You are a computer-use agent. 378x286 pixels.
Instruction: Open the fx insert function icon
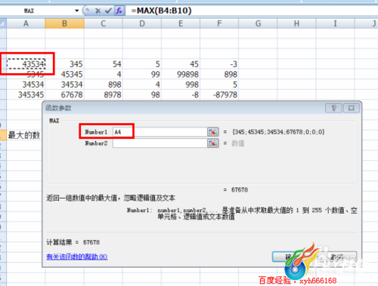click(x=119, y=11)
